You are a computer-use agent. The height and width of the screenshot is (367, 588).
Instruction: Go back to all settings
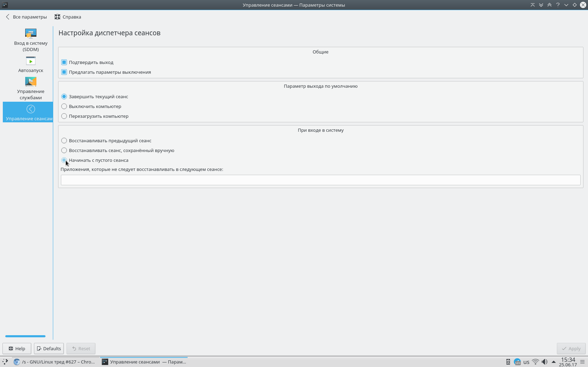click(x=26, y=17)
